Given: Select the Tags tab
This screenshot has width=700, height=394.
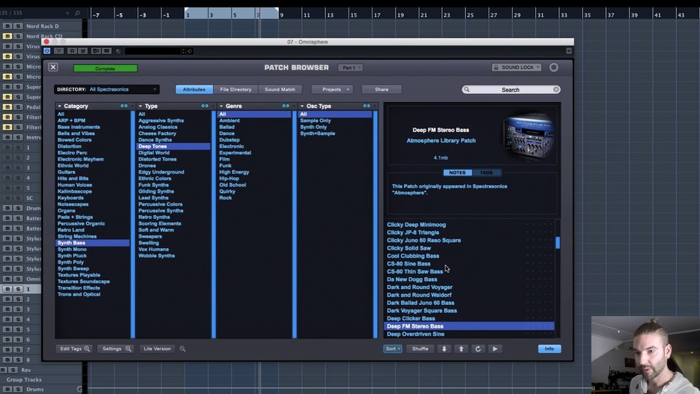Looking at the screenshot, I should point(486,172).
